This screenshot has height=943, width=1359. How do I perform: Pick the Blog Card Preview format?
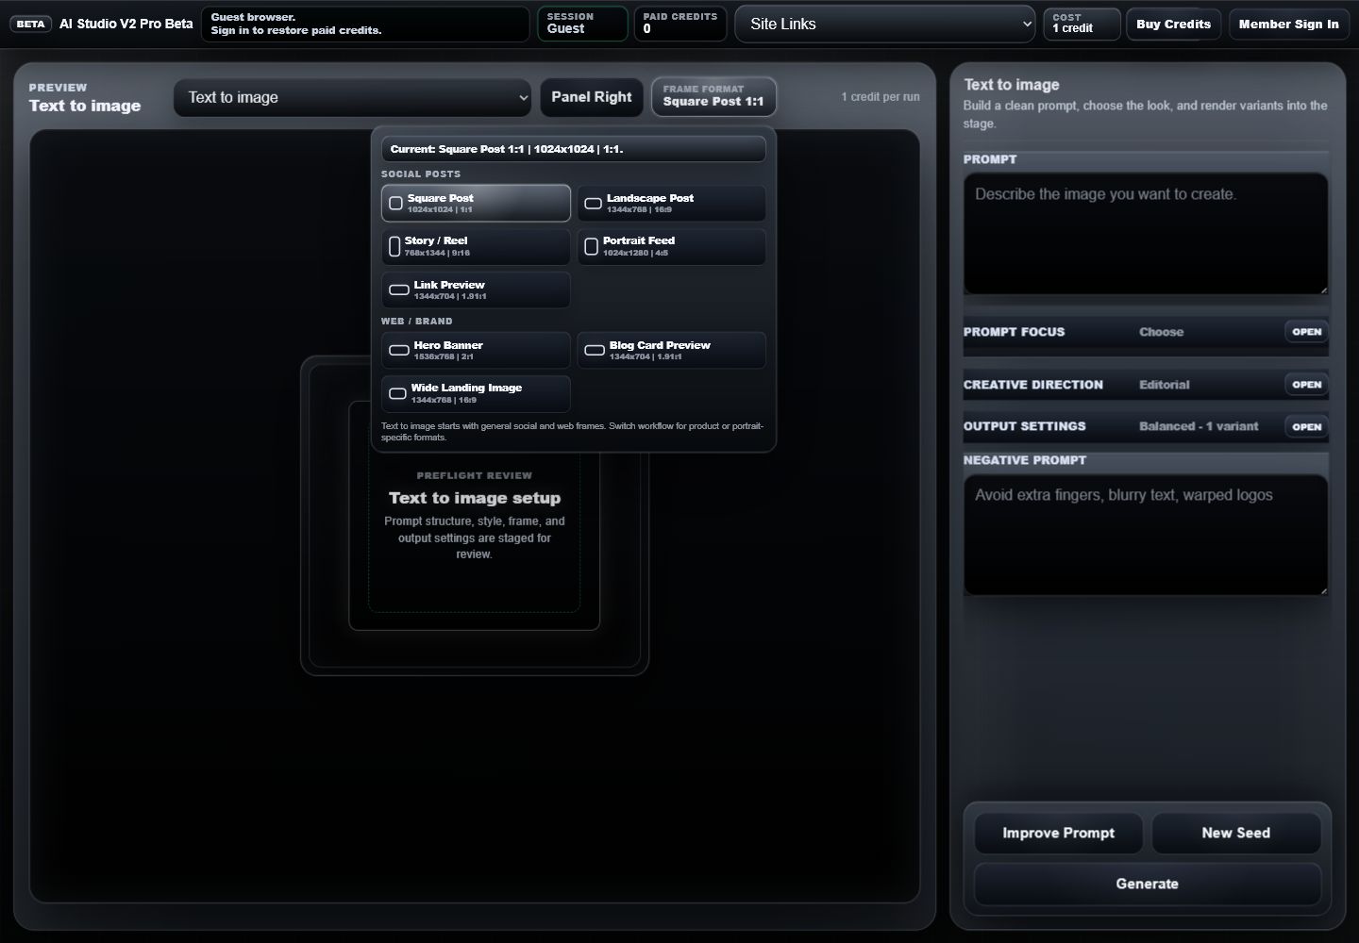672,350
